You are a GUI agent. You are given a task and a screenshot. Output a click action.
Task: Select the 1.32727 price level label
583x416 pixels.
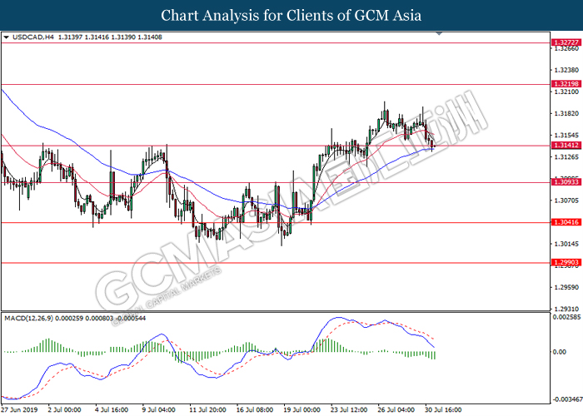[566, 42]
